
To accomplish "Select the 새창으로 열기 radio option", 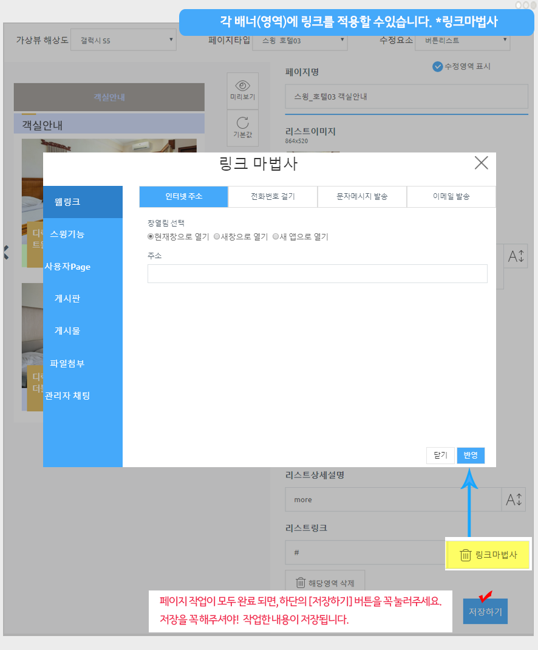I will (217, 237).
